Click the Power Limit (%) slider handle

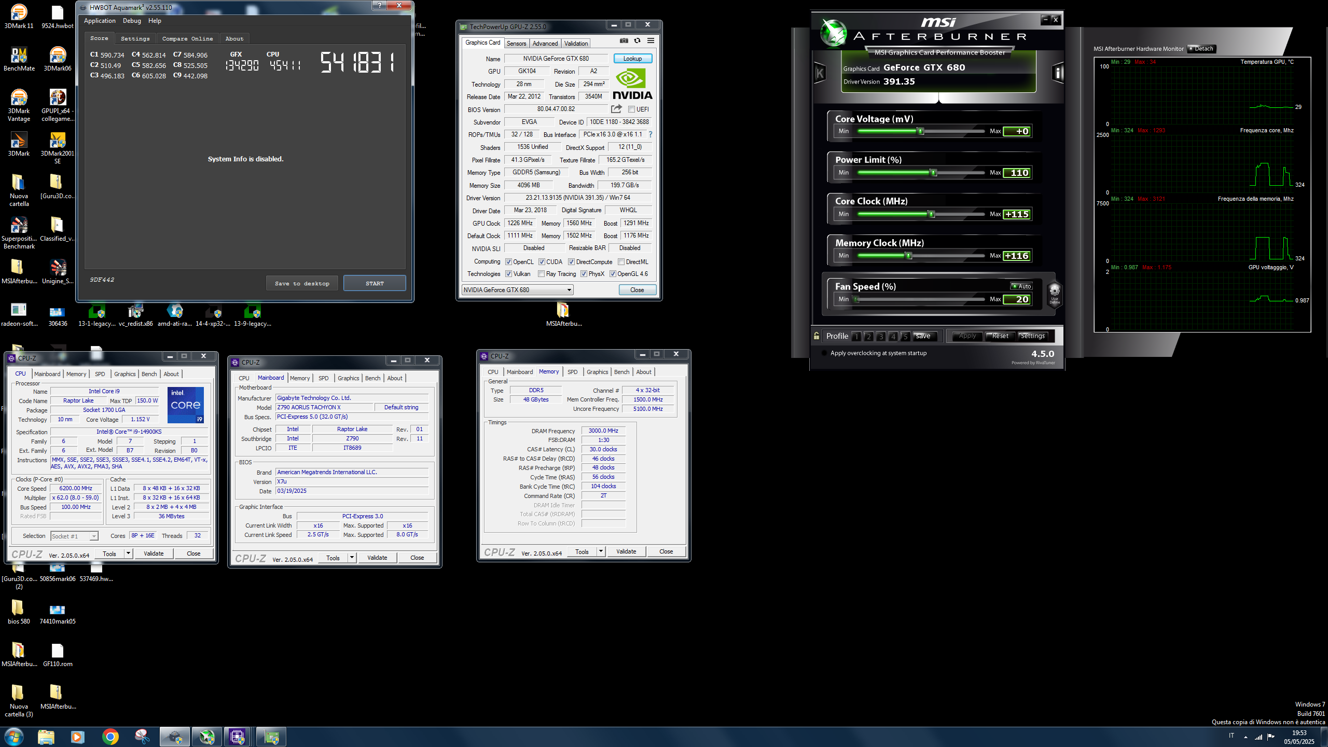pyautogui.click(x=933, y=172)
